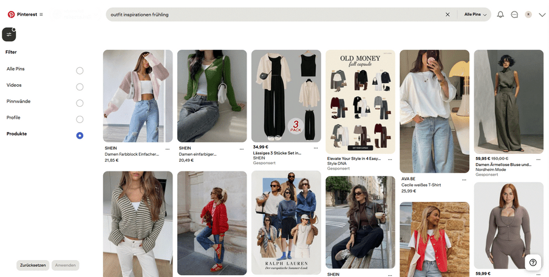Open the Ralph Lauren summer look pin
This screenshot has width=549, height=277.
(x=286, y=223)
